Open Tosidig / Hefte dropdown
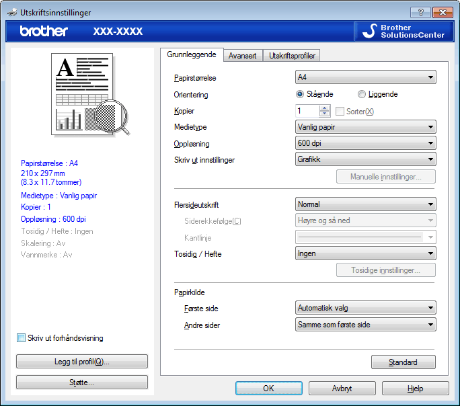 coord(366,253)
